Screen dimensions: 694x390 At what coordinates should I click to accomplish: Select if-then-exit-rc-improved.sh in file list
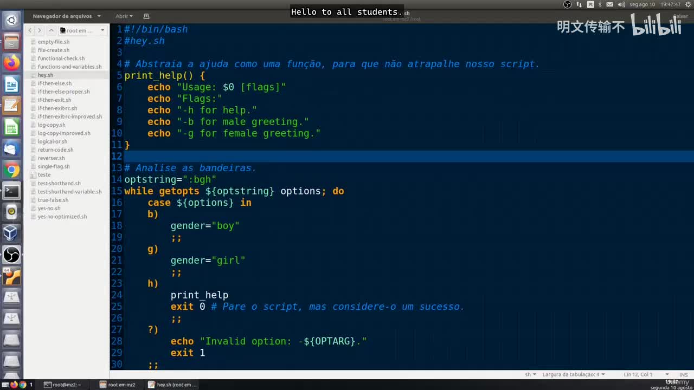point(70,116)
